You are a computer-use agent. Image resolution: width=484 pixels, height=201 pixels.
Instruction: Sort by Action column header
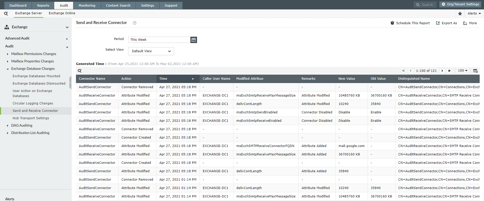pyautogui.click(x=137, y=79)
